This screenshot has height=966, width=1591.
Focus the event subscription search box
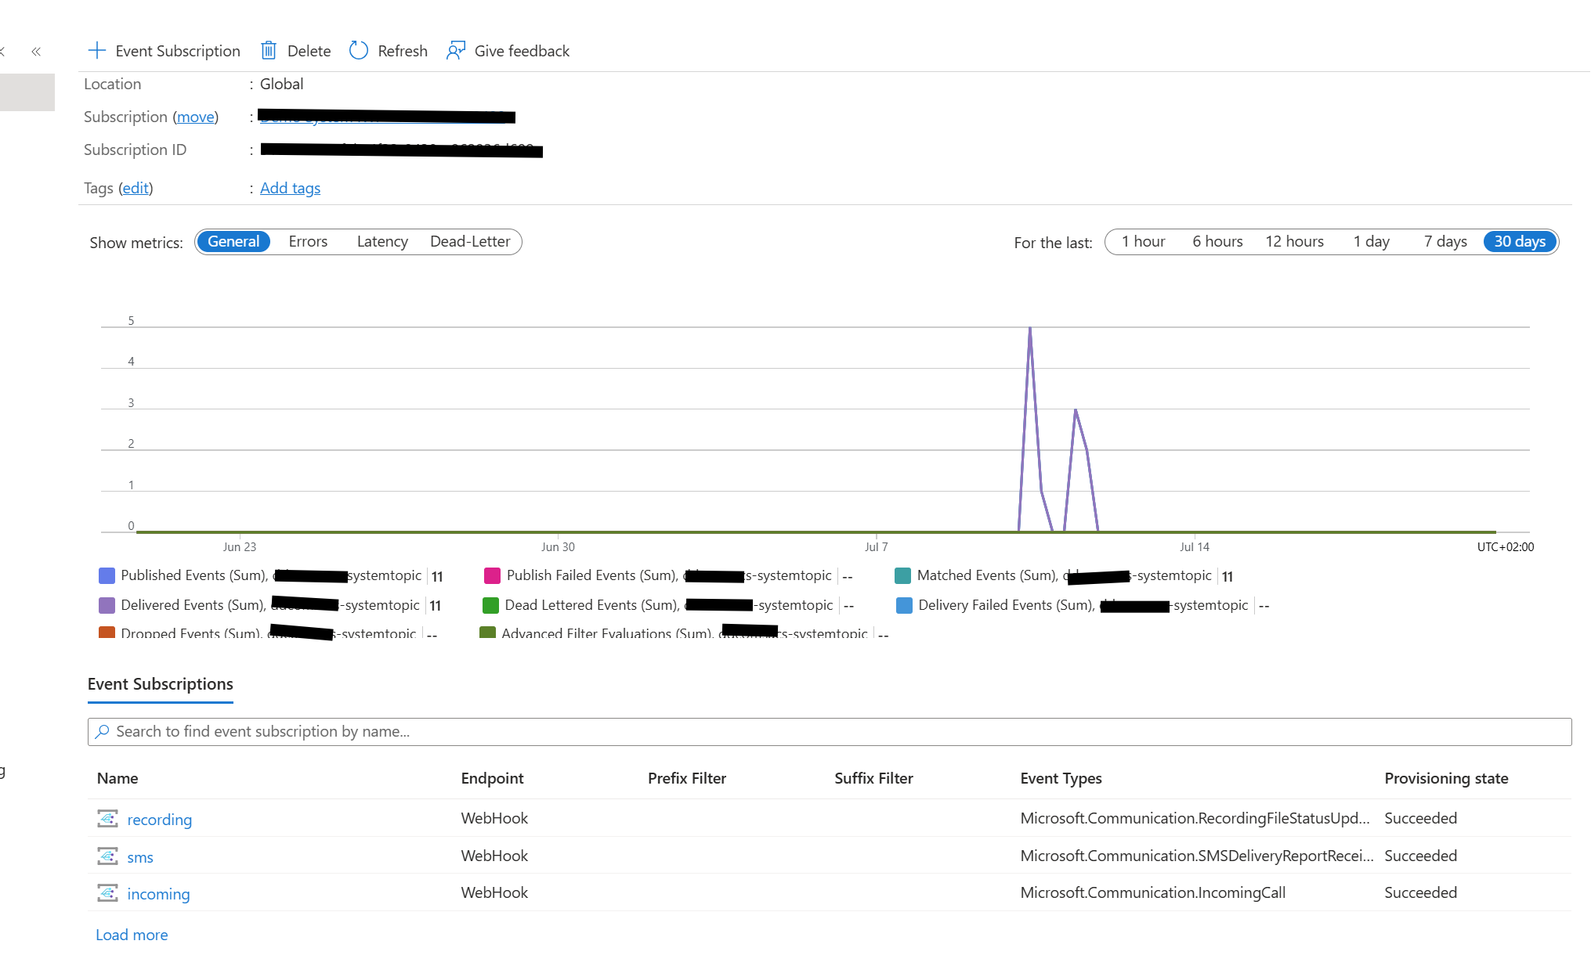tap(830, 731)
